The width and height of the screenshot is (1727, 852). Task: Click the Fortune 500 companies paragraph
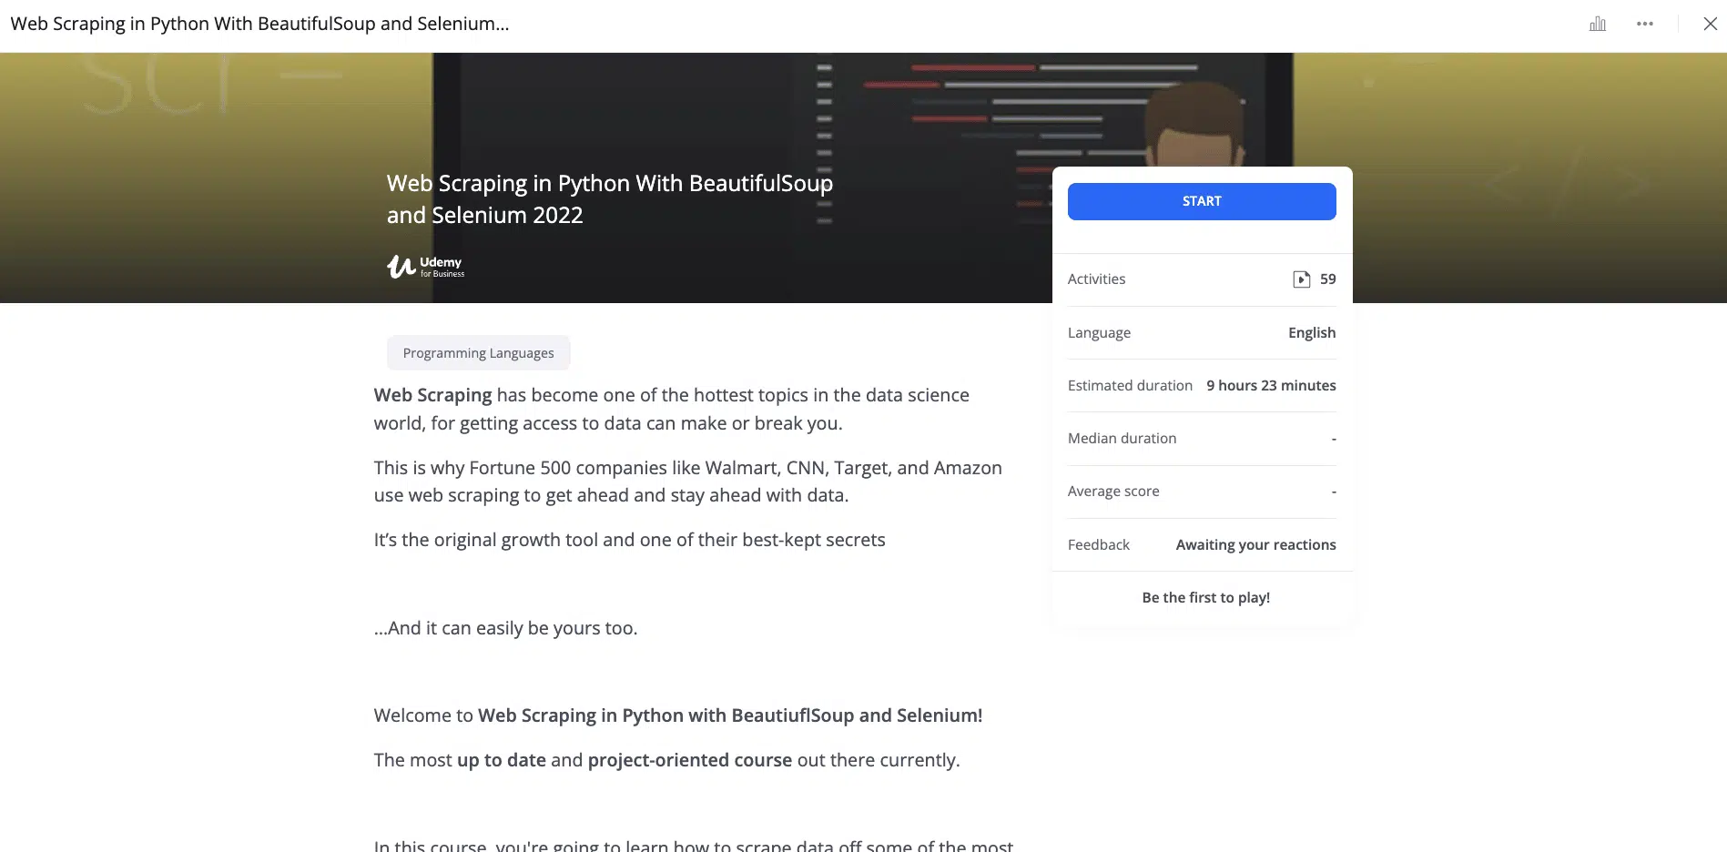coord(687,482)
